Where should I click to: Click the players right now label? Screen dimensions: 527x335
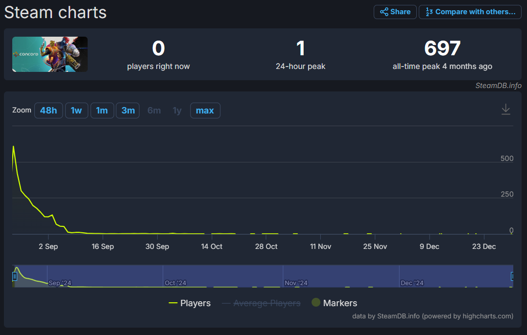[158, 67]
